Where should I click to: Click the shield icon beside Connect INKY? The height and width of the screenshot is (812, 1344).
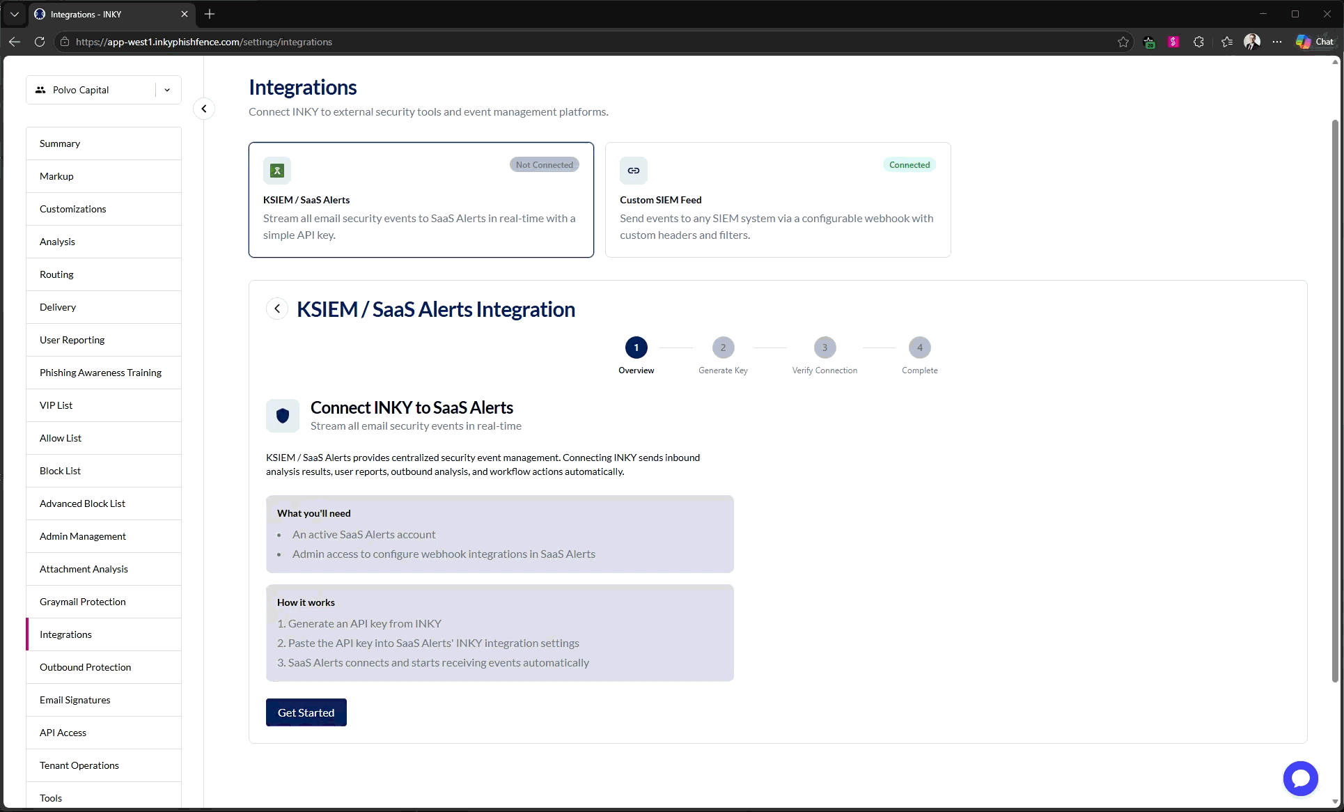pos(283,416)
